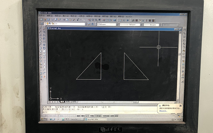The image size is (213, 133).
Task: Click the New drawing toolbar icon
Action: (42, 20)
